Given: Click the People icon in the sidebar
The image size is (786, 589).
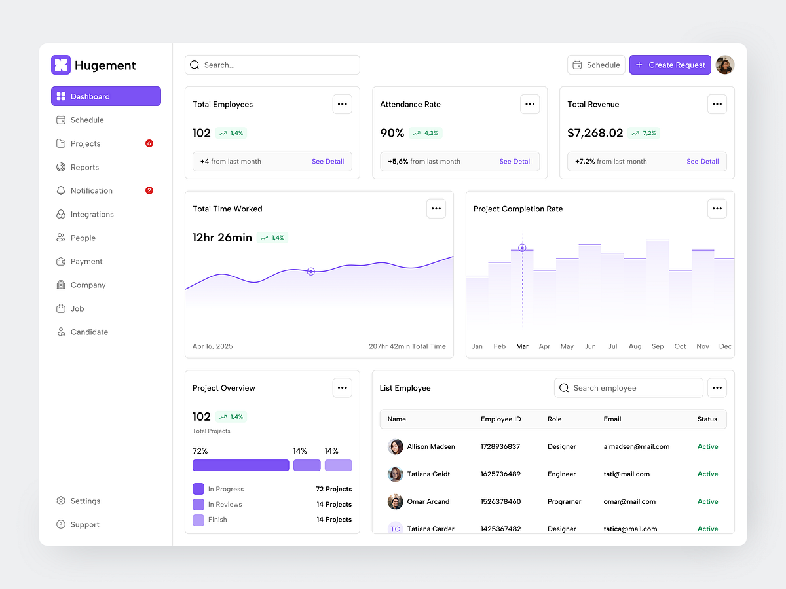Looking at the screenshot, I should 60,238.
